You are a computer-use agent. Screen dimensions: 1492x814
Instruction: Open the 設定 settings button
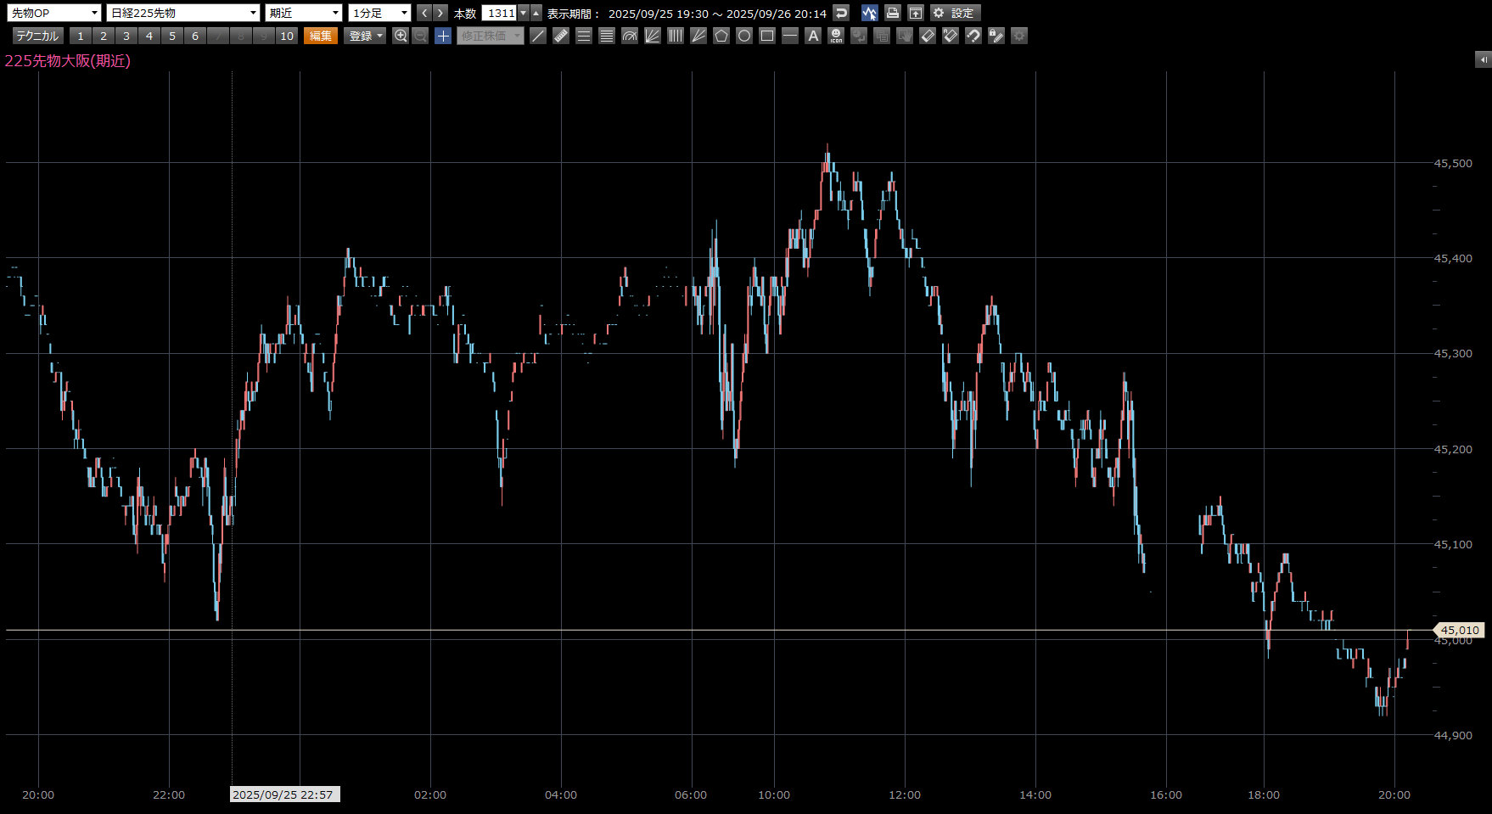pyautogui.click(x=956, y=13)
